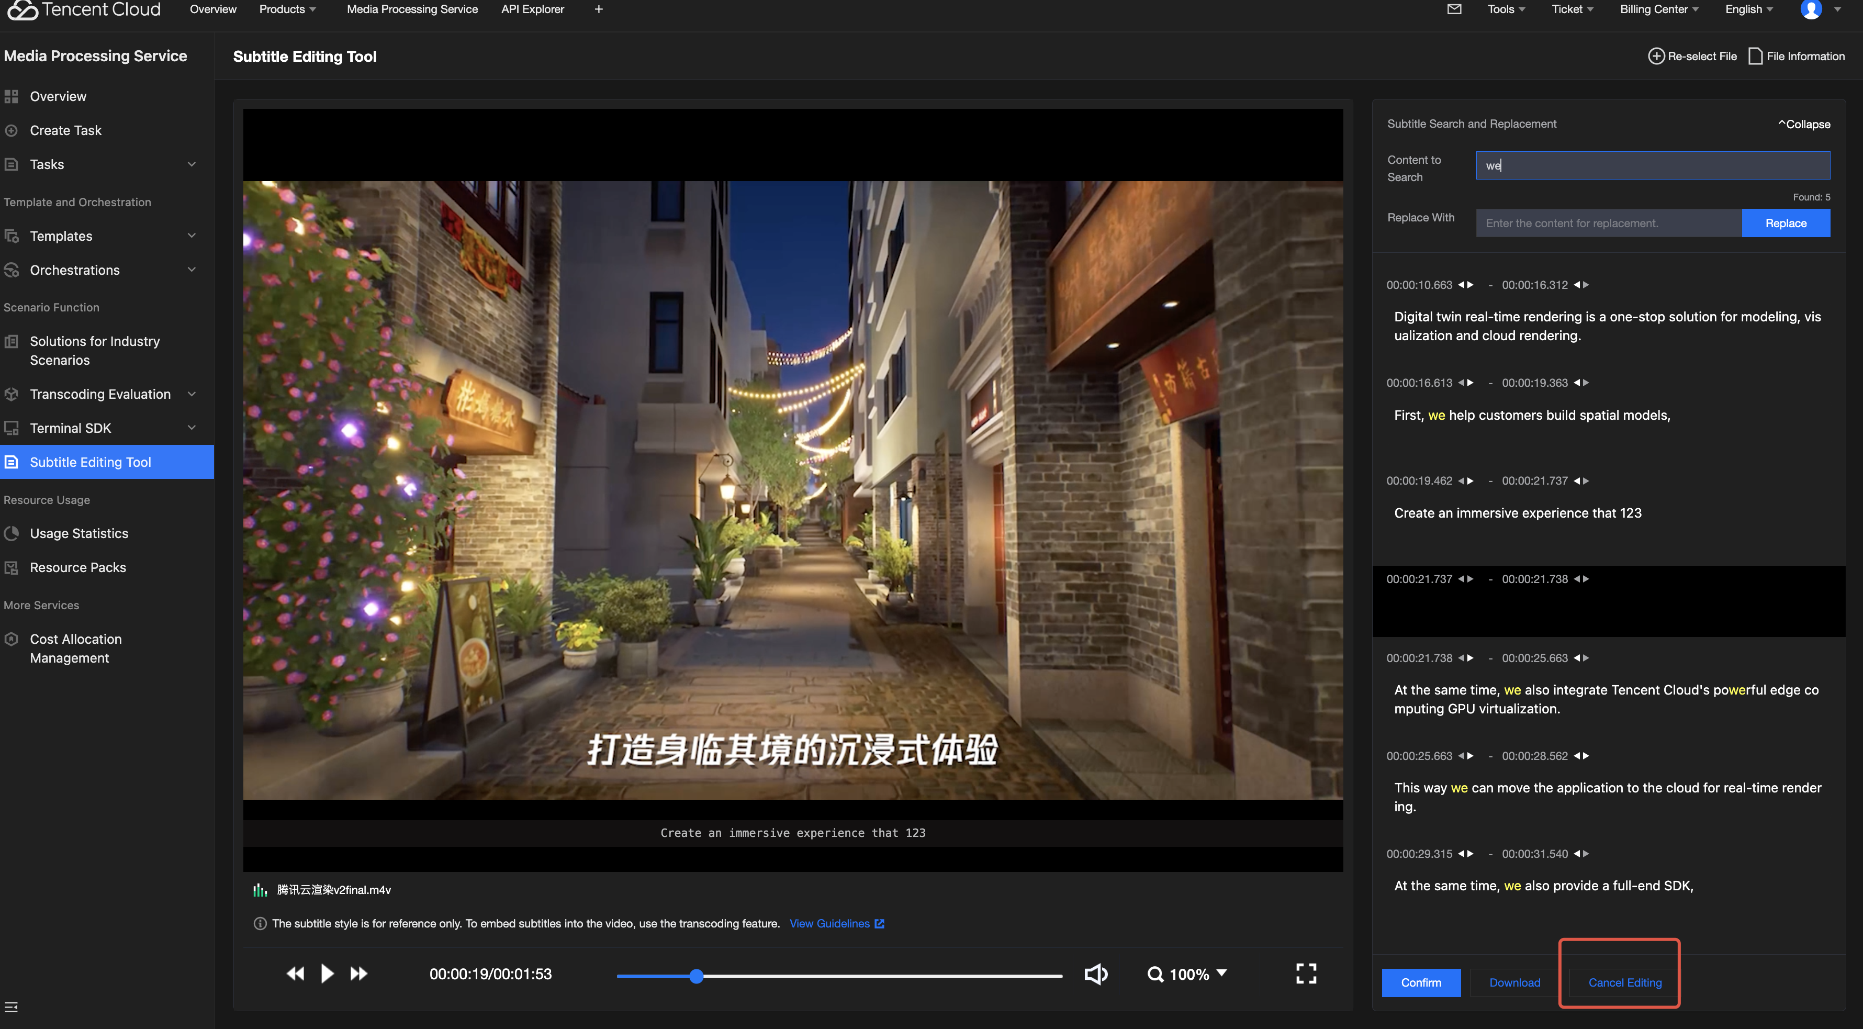The height and width of the screenshot is (1029, 1863).
Task: Open the mail notifications icon
Action: [x=1454, y=9]
